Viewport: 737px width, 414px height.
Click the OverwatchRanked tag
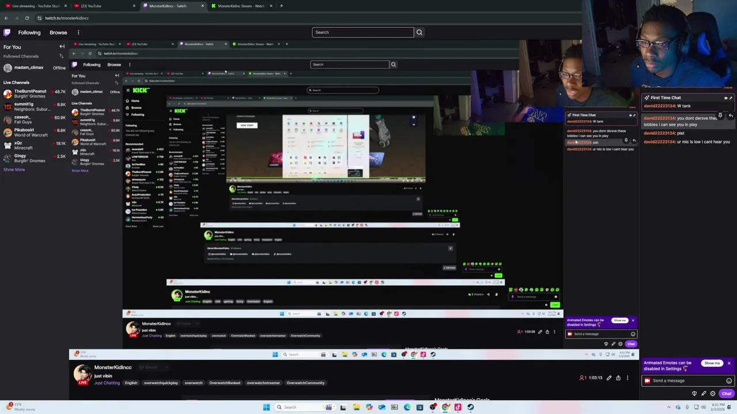point(225,383)
